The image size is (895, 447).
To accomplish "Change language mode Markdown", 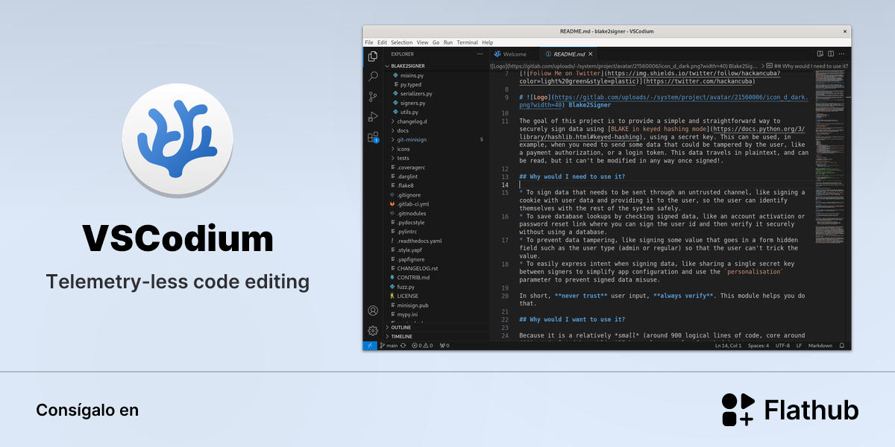I will [x=820, y=346].
